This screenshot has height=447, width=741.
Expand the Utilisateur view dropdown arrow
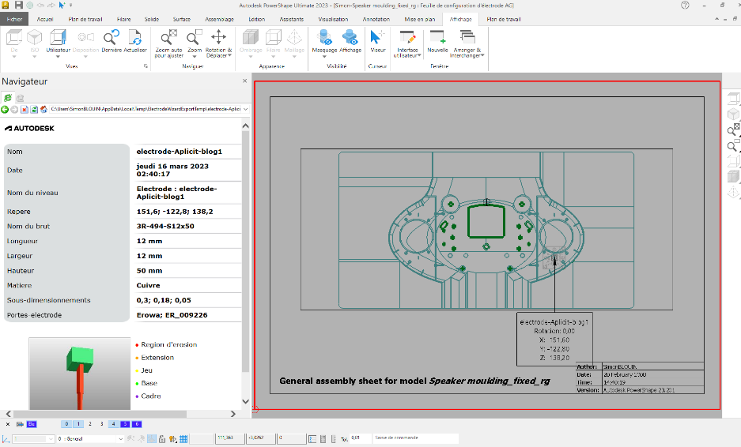click(58, 57)
